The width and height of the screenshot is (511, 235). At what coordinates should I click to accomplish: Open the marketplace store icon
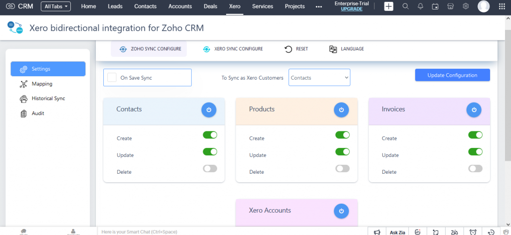[x=451, y=6]
